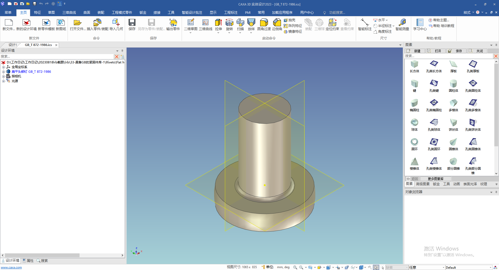Screen dimensions: 499x270
Task: Switch to the 属性 properties panel tab
Action: tap(28, 261)
